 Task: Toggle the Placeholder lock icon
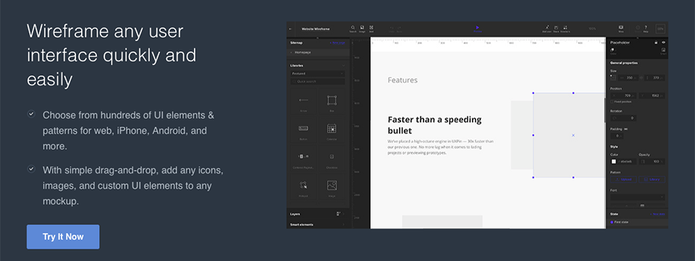[656, 43]
